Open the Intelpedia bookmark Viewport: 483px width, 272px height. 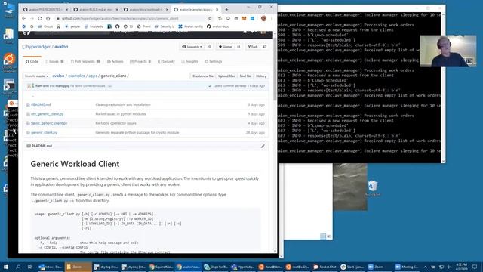pos(94,26)
